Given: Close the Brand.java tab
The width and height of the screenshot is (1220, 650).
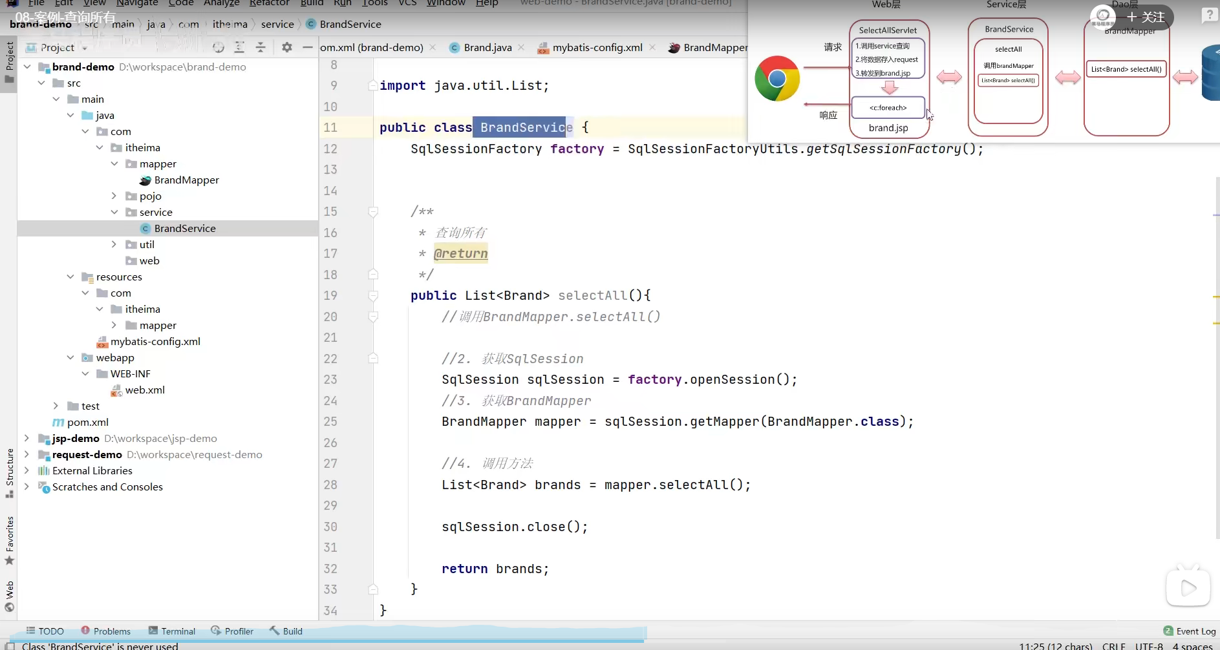Looking at the screenshot, I should 521,47.
